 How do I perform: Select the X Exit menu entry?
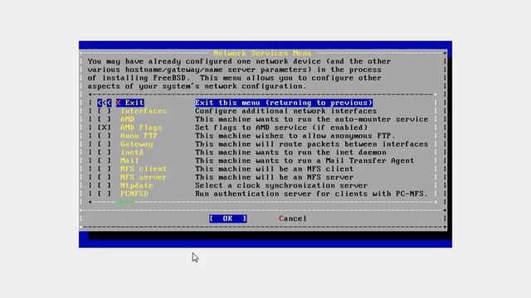130,103
